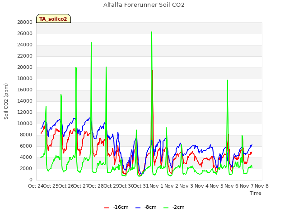Click the 2000 y-axis tick label
Image resolution: width=289 pixels, height=216 pixels.
point(26,169)
